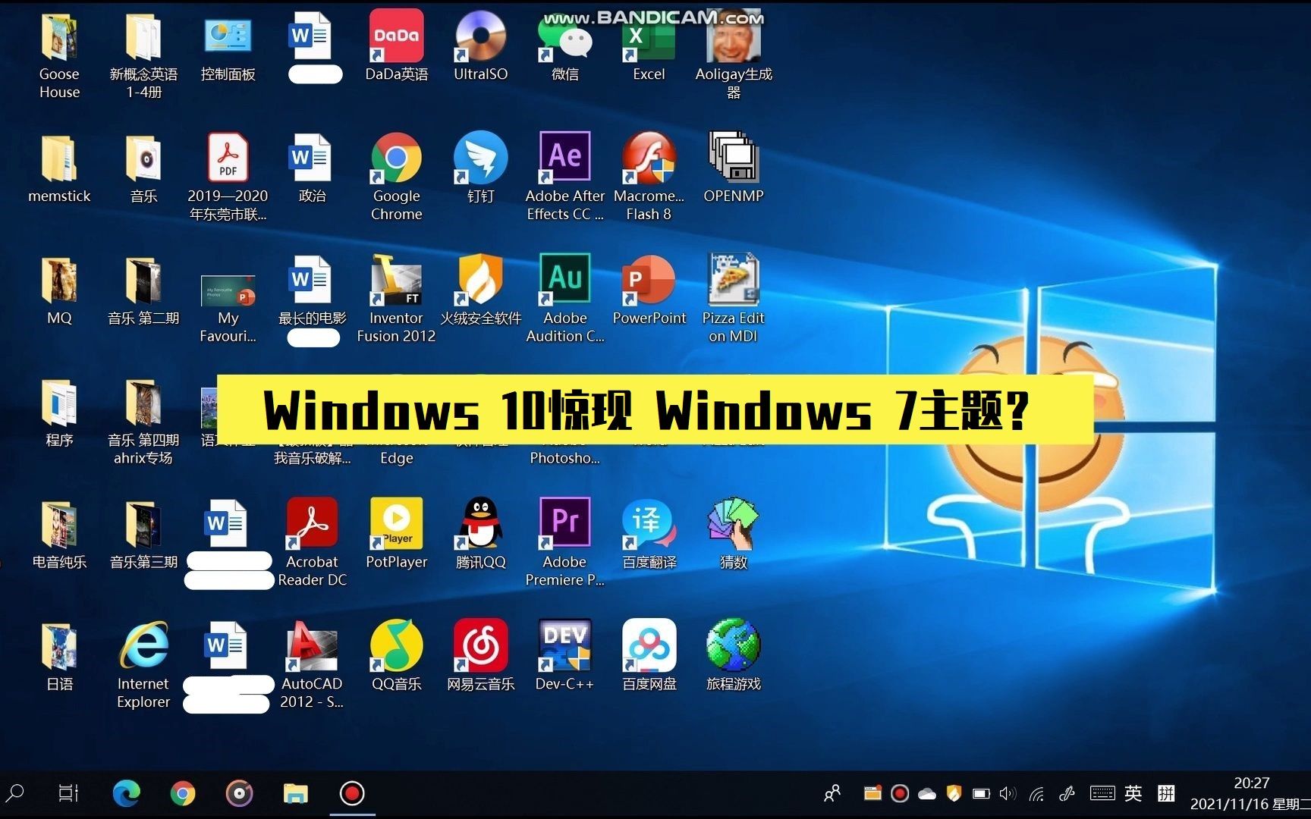
Task: Launch AutoCAD 2012
Action: pos(312,666)
